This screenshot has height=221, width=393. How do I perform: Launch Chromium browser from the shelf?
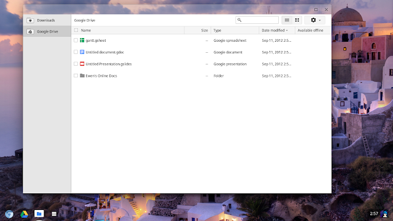pos(9,214)
